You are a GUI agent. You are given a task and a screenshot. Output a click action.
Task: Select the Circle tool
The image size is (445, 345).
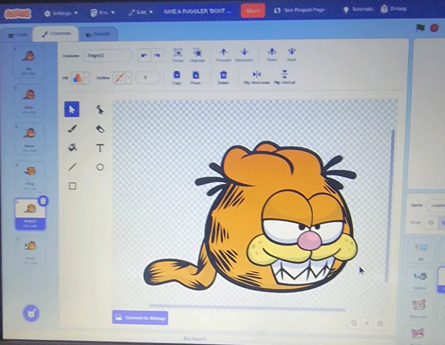pos(100,167)
